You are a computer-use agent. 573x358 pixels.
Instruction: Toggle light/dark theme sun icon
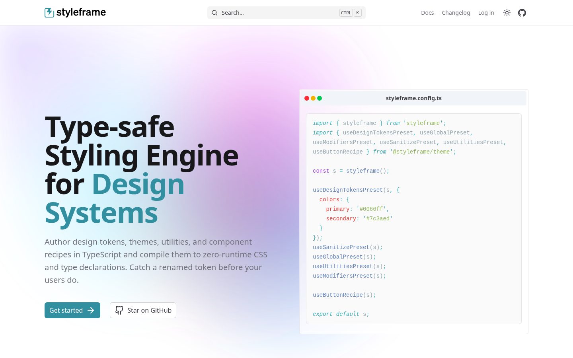507,13
